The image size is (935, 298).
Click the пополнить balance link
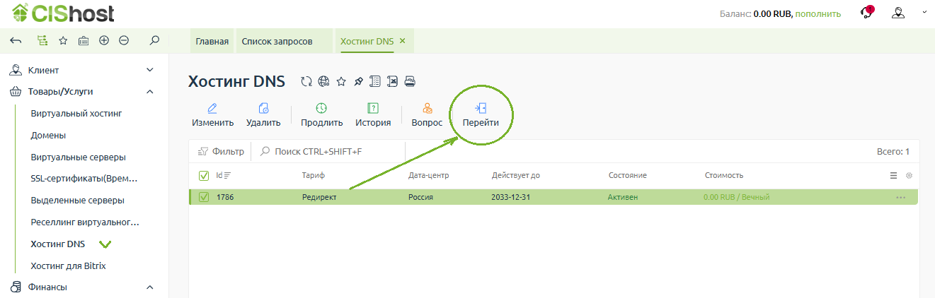[x=818, y=13]
